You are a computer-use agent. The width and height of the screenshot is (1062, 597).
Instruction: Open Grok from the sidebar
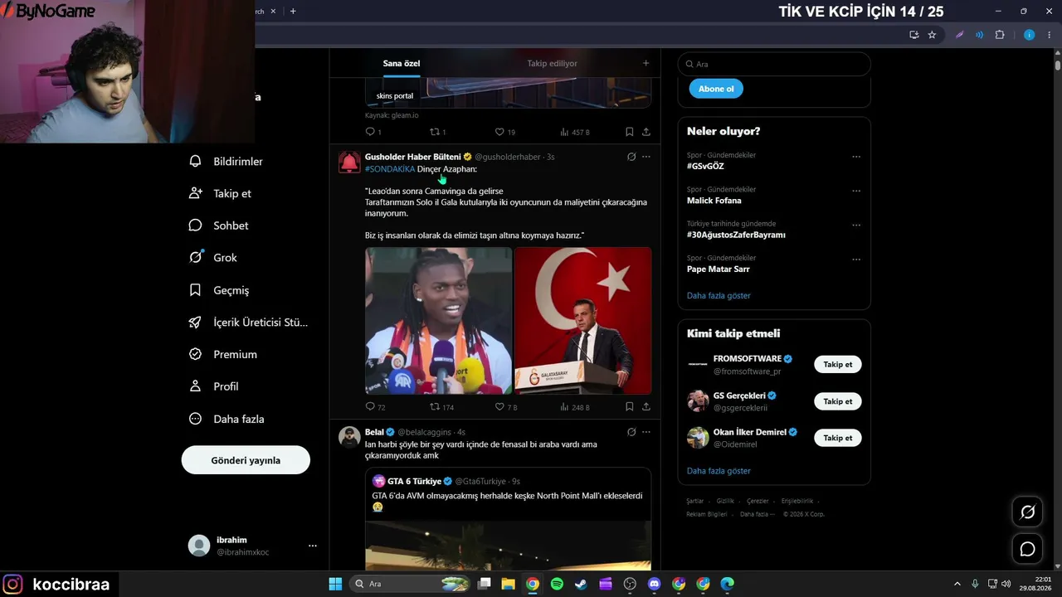(212, 258)
